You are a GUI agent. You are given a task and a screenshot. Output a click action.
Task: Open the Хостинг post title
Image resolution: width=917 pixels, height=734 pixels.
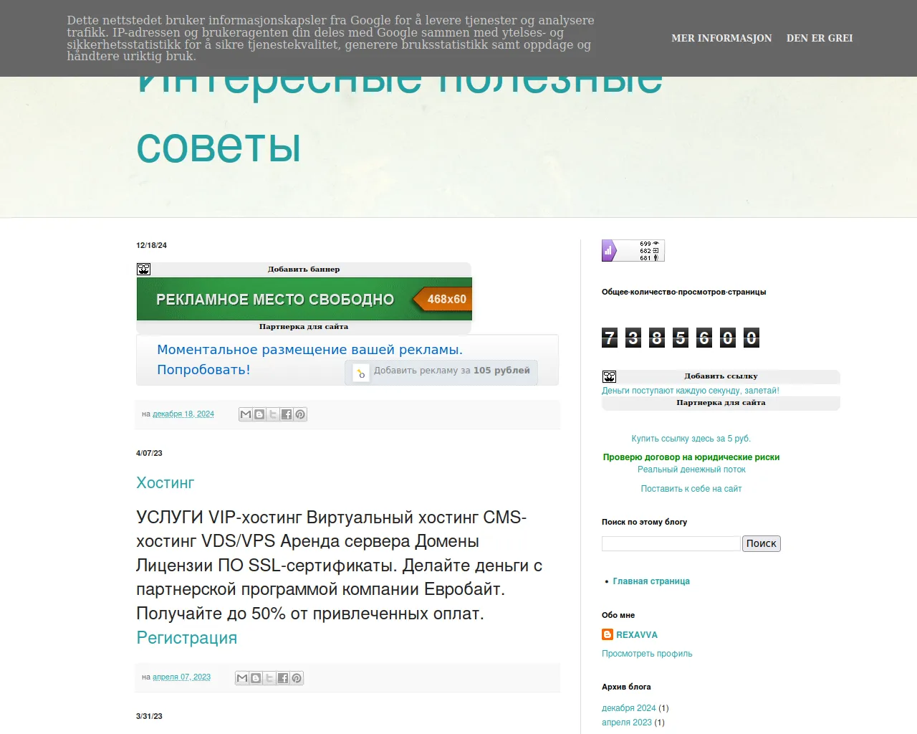165,483
